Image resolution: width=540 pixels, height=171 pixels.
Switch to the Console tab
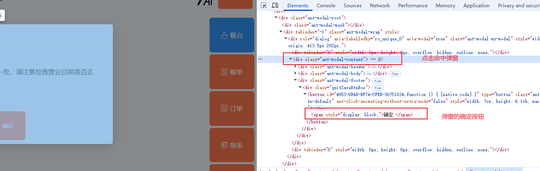pyautogui.click(x=326, y=5)
